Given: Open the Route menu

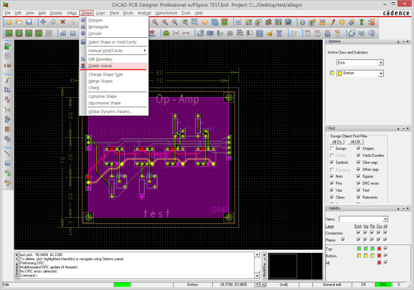Looking at the screenshot, I should 128,12.
